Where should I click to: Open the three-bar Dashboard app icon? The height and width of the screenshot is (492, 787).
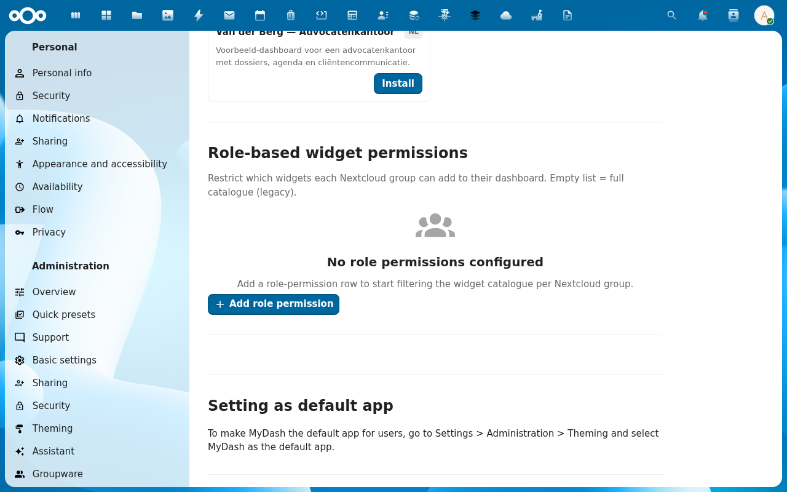coord(76,15)
